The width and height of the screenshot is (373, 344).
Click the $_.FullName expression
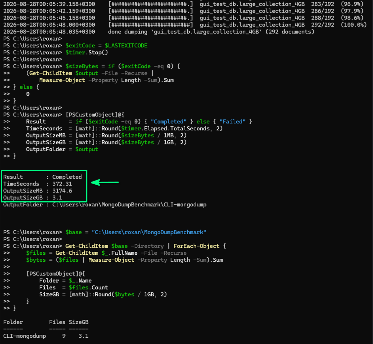[x=119, y=253]
